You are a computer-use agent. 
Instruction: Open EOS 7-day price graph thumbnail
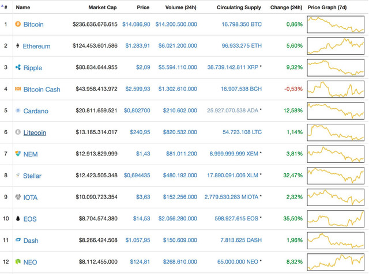click(x=336, y=219)
